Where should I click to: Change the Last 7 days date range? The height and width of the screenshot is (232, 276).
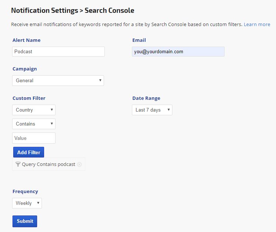pos(152,110)
